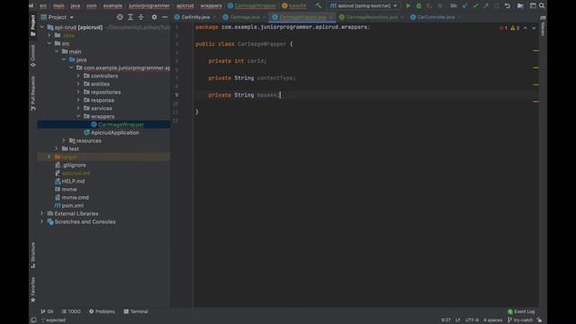Click the Build project hammer icon
The image size is (576, 324).
click(319, 6)
